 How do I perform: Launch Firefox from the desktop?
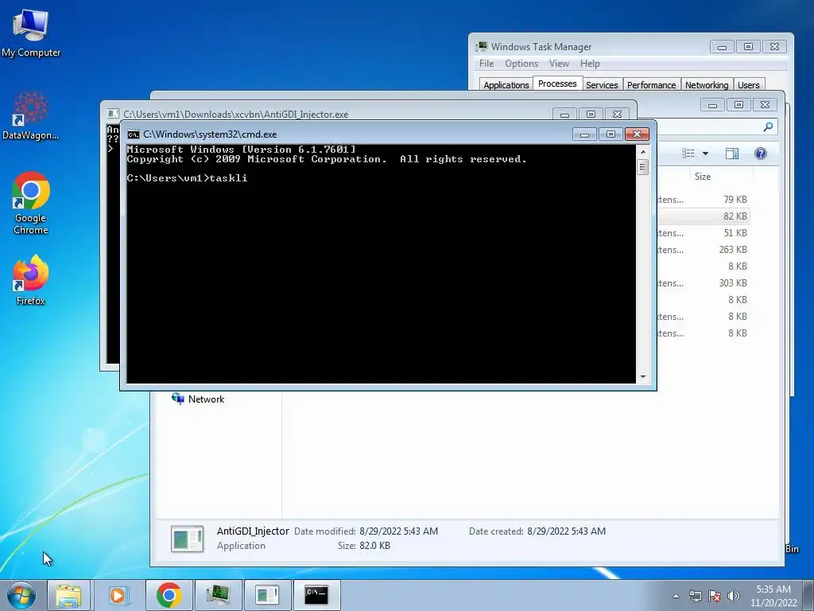(x=31, y=279)
